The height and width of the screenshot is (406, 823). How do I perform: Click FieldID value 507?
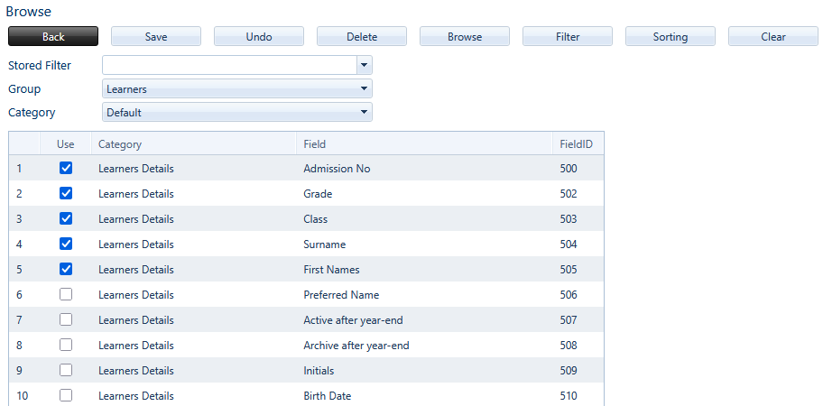point(569,319)
